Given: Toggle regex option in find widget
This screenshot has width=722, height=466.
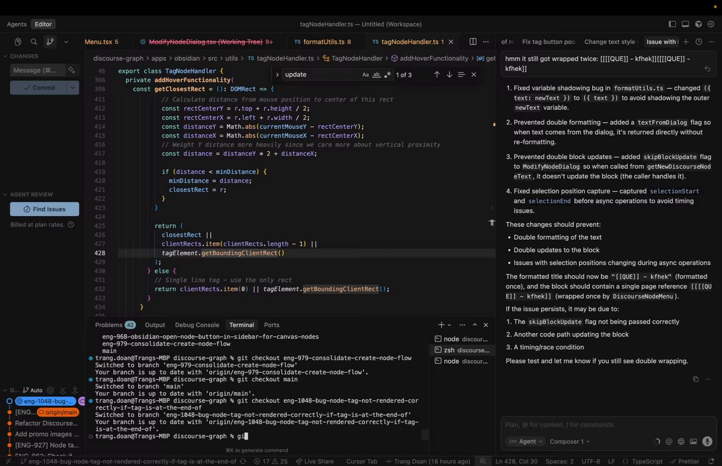Looking at the screenshot, I should coord(387,74).
